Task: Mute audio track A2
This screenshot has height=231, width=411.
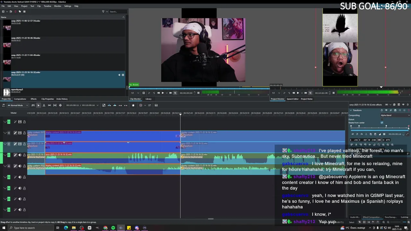Action: (x=20, y=166)
